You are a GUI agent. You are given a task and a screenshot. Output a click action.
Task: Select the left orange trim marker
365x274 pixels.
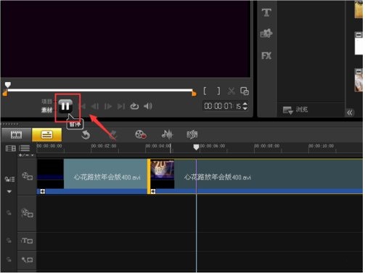tap(4, 93)
